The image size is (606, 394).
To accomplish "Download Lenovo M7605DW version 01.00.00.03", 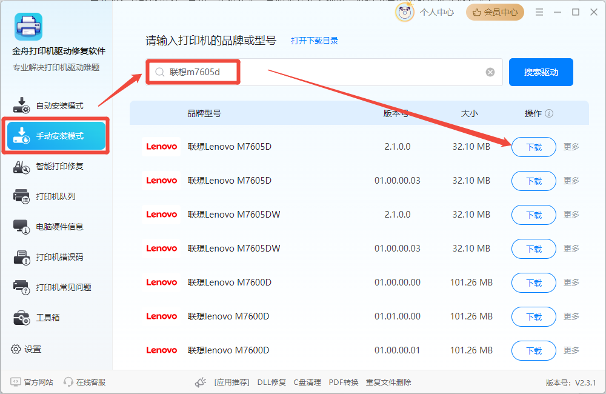I will (x=534, y=249).
